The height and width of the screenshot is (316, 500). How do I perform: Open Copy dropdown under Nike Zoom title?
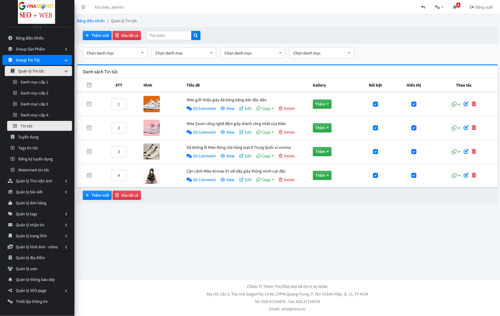click(x=265, y=132)
